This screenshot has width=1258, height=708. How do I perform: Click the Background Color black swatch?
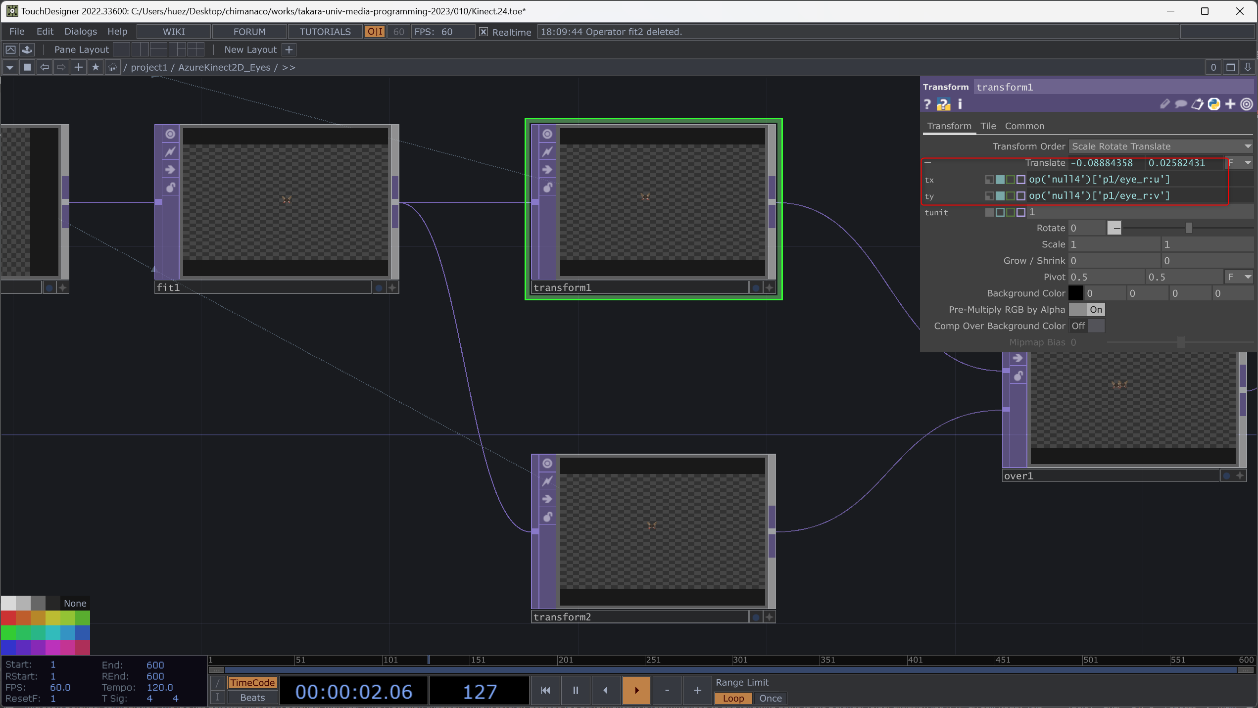[1076, 293]
